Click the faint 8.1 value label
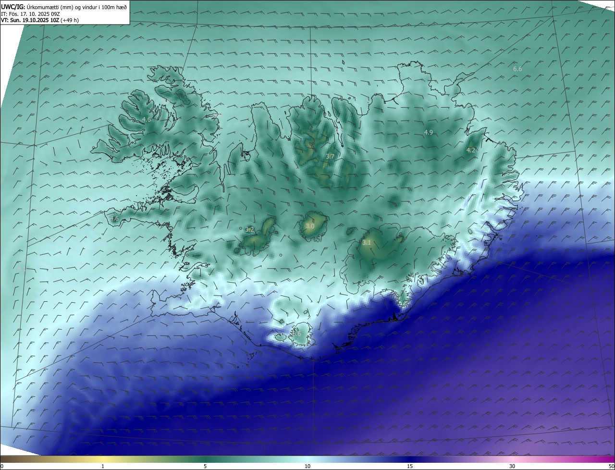This screenshot has width=615, height=470. (23, 269)
